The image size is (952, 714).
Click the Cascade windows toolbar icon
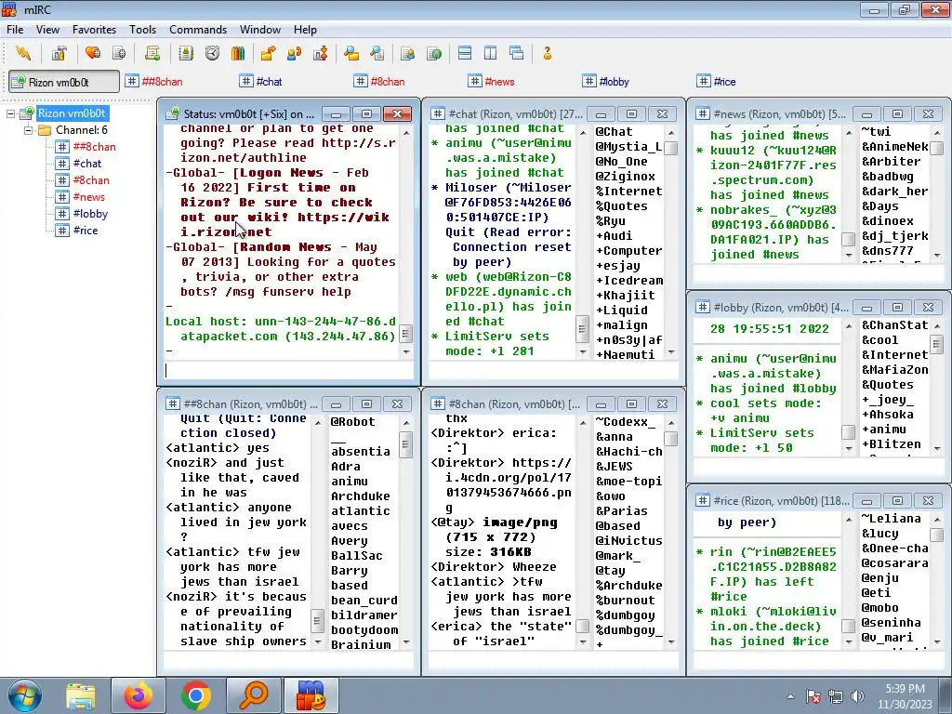pyautogui.click(x=517, y=53)
